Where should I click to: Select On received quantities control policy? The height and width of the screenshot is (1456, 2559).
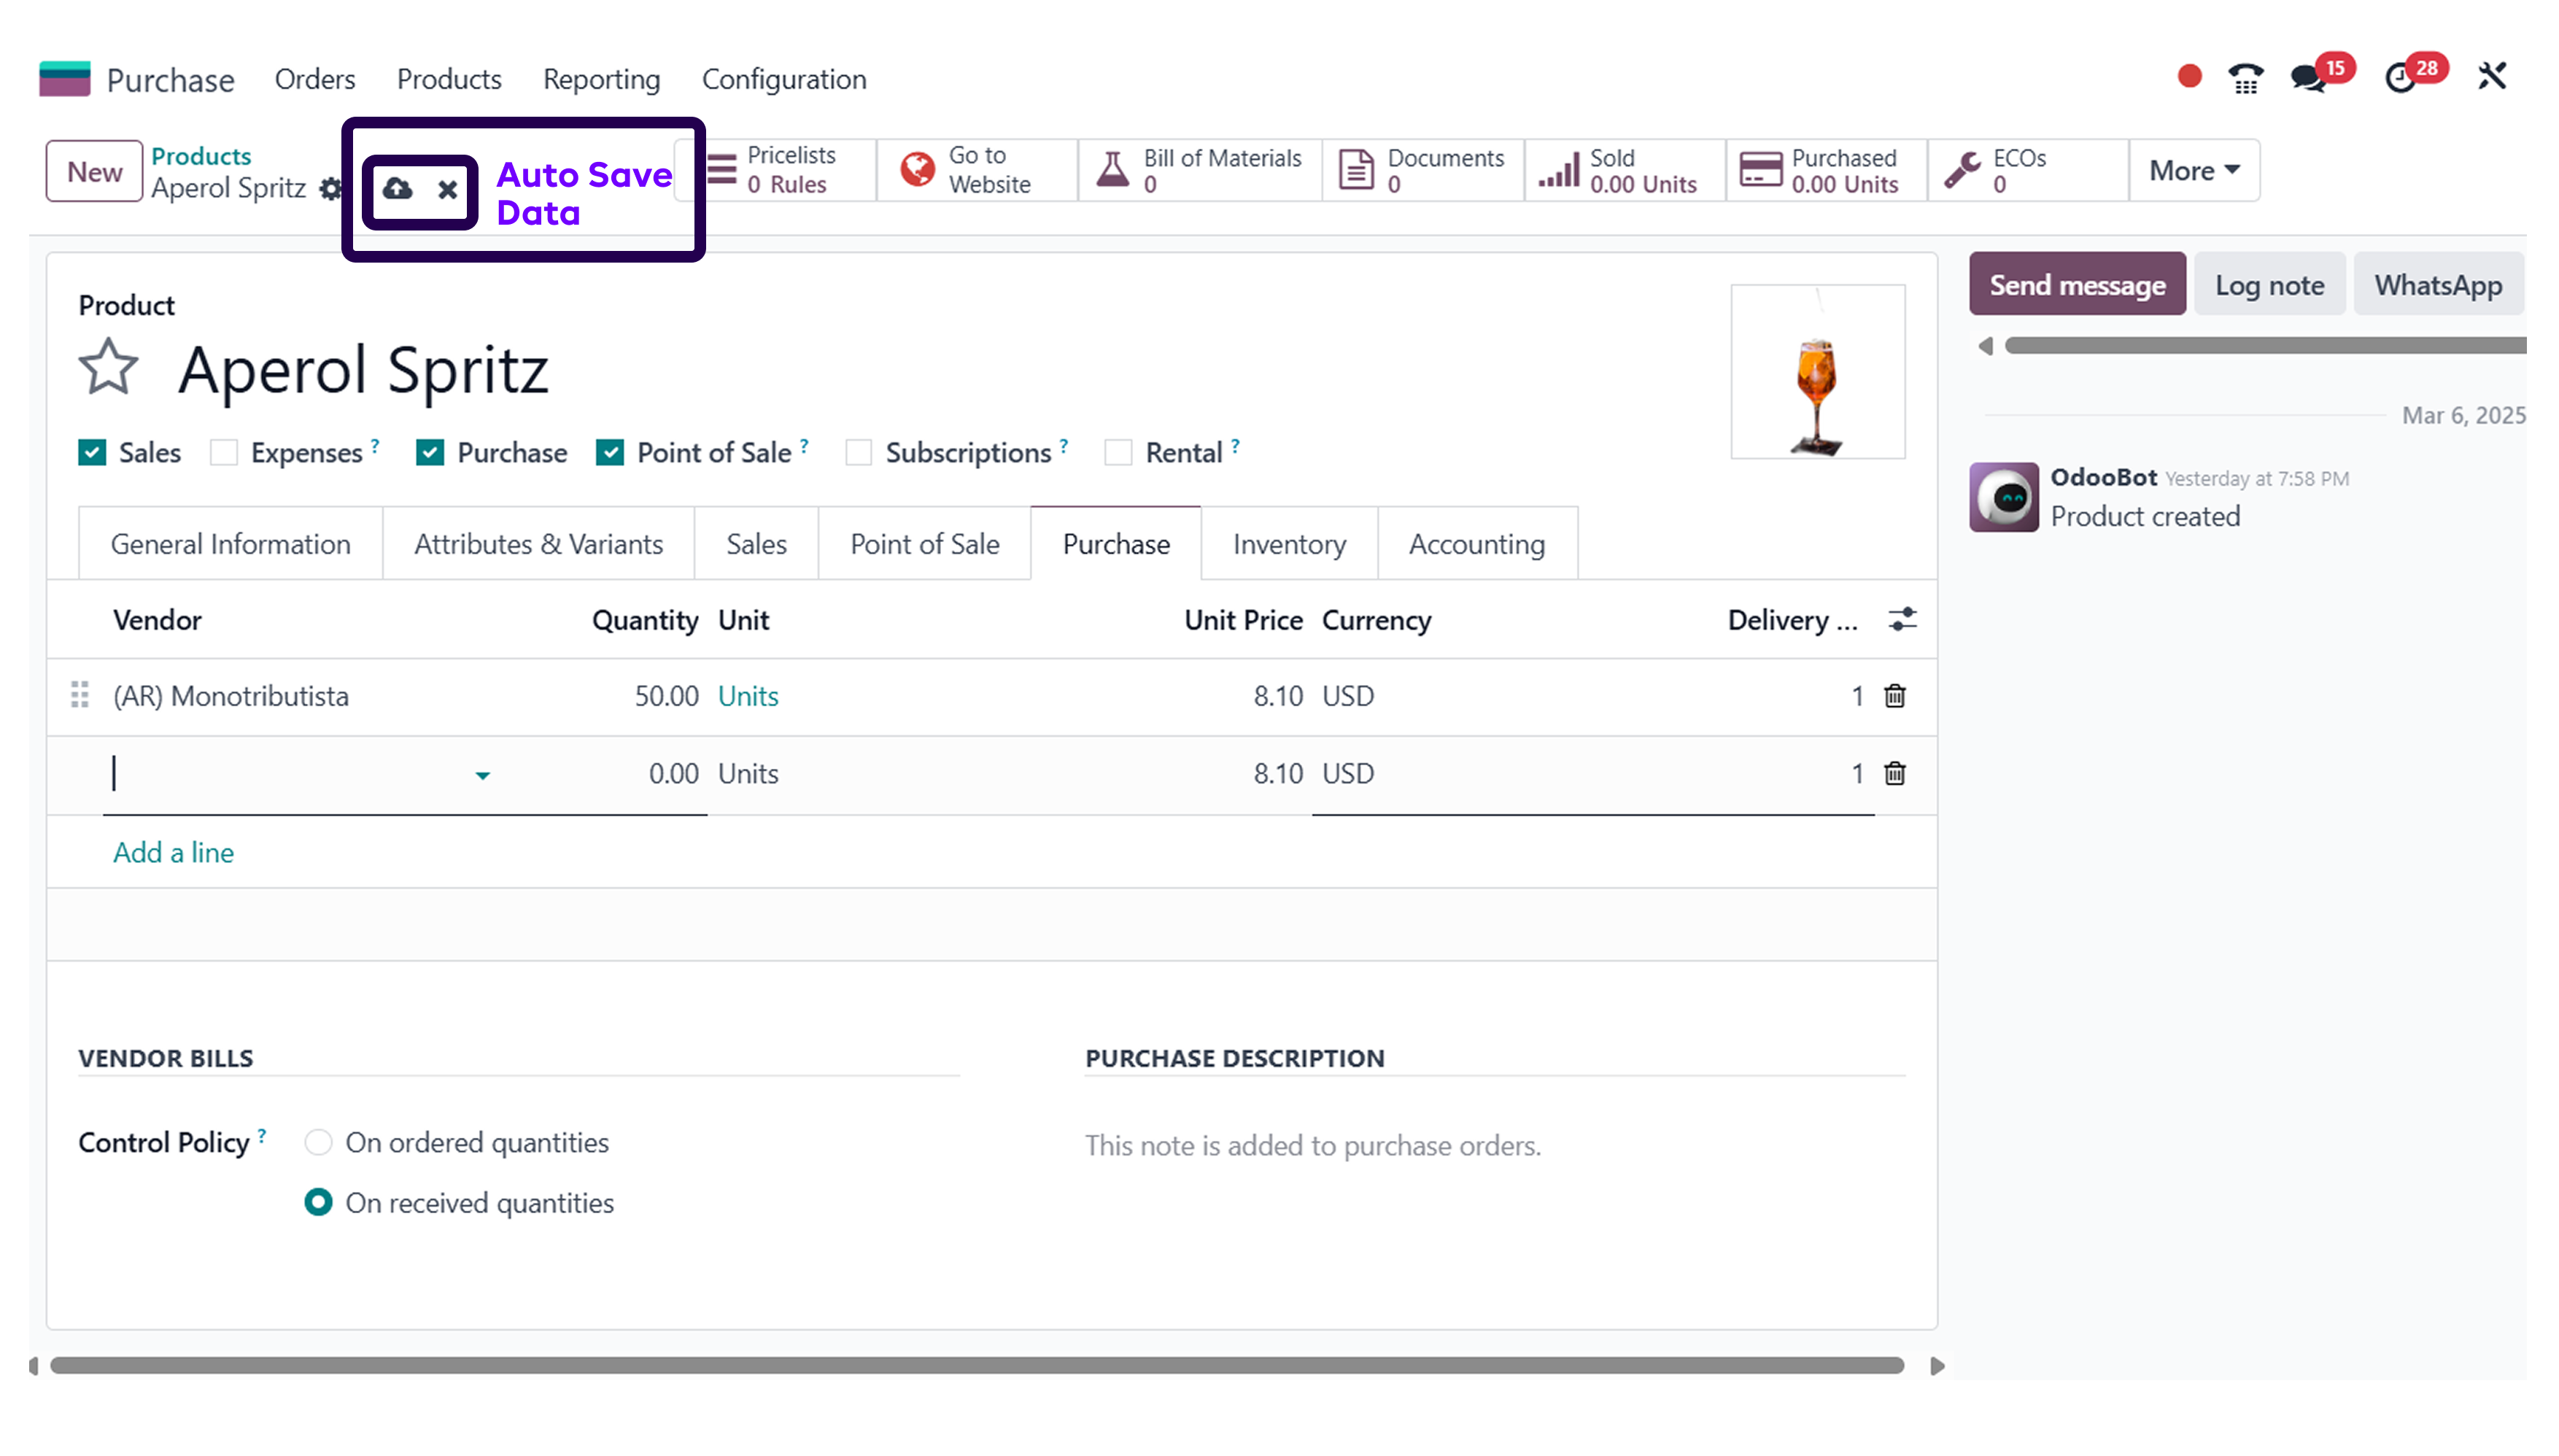click(x=318, y=1202)
